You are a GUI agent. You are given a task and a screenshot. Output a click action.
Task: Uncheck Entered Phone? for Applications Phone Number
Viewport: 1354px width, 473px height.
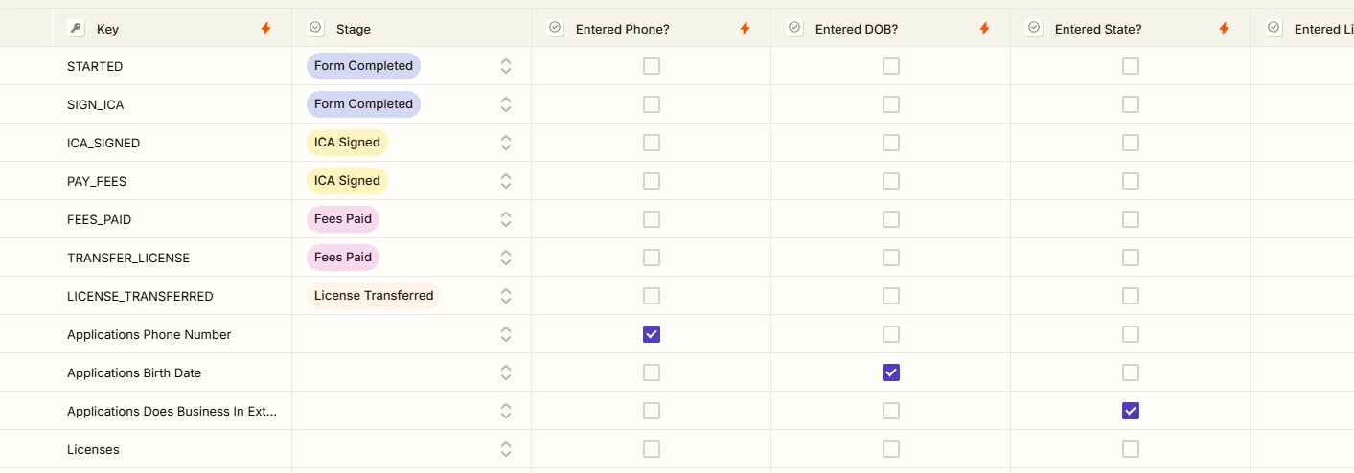652,334
